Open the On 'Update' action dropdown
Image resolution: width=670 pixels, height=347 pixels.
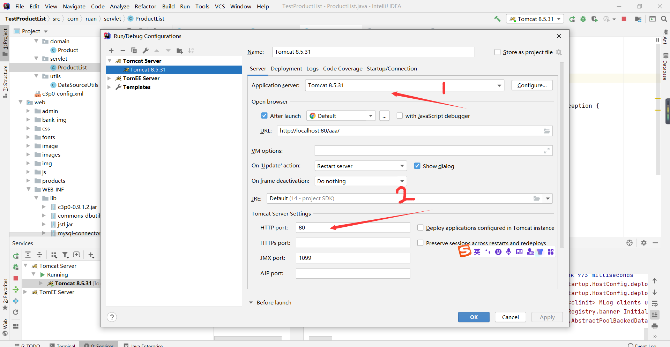(x=402, y=166)
